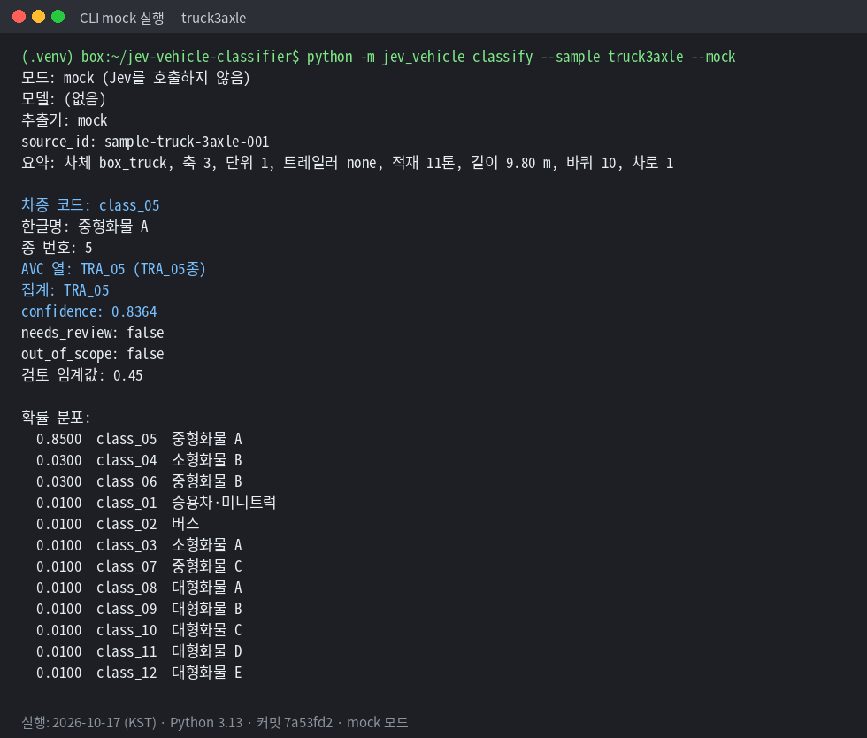Screen dimensions: 867x738
Task: Click the green maximize window button
Action: tap(58, 17)
